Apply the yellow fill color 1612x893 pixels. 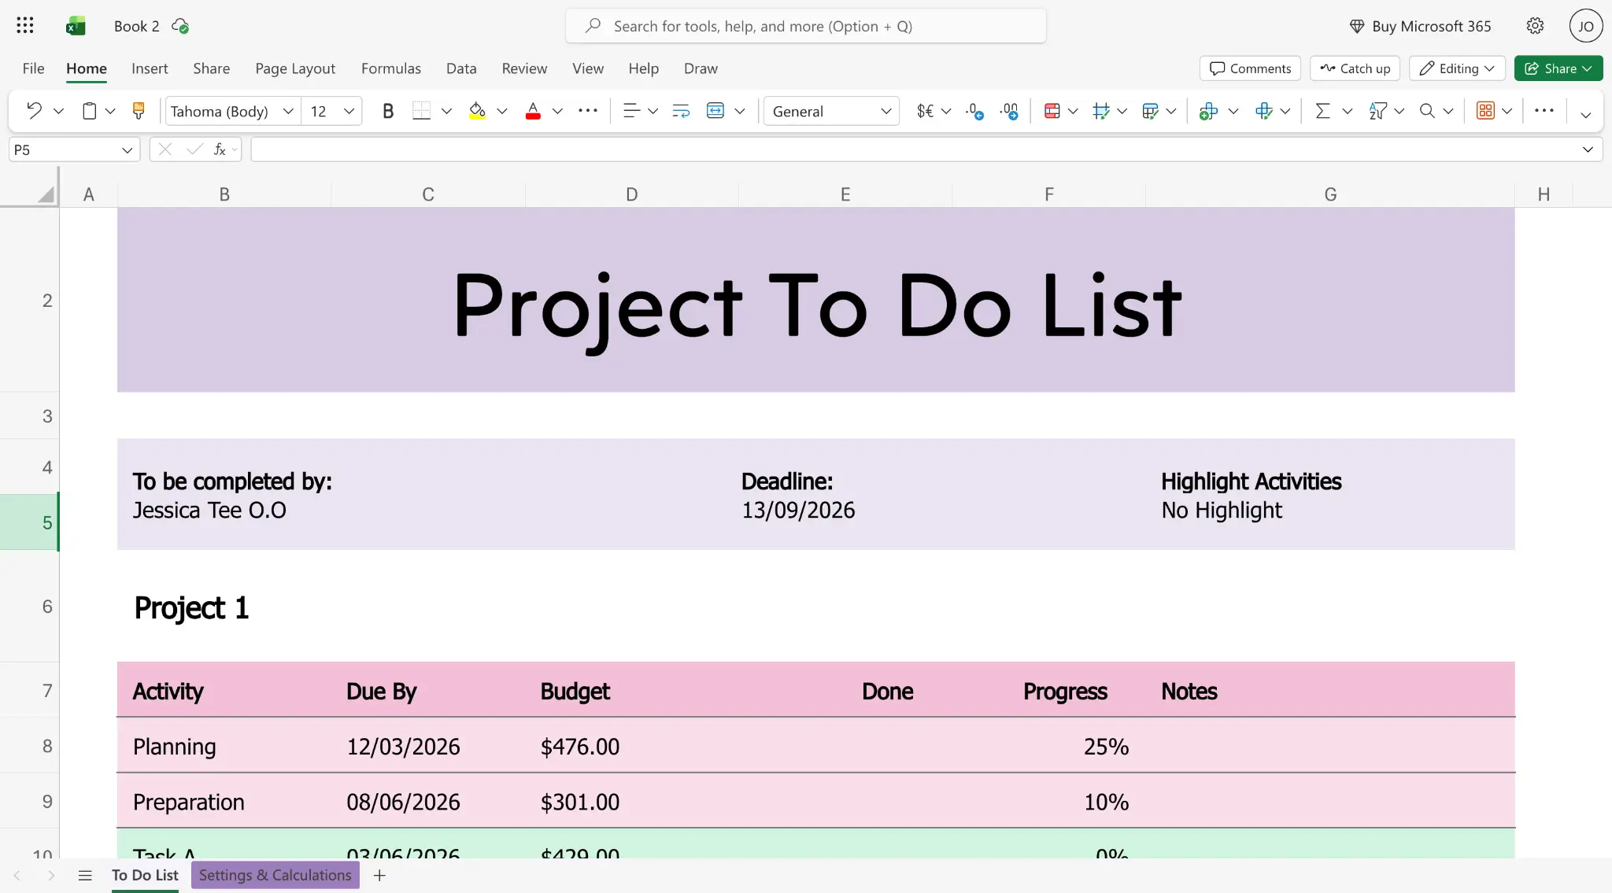click(477, 111)
